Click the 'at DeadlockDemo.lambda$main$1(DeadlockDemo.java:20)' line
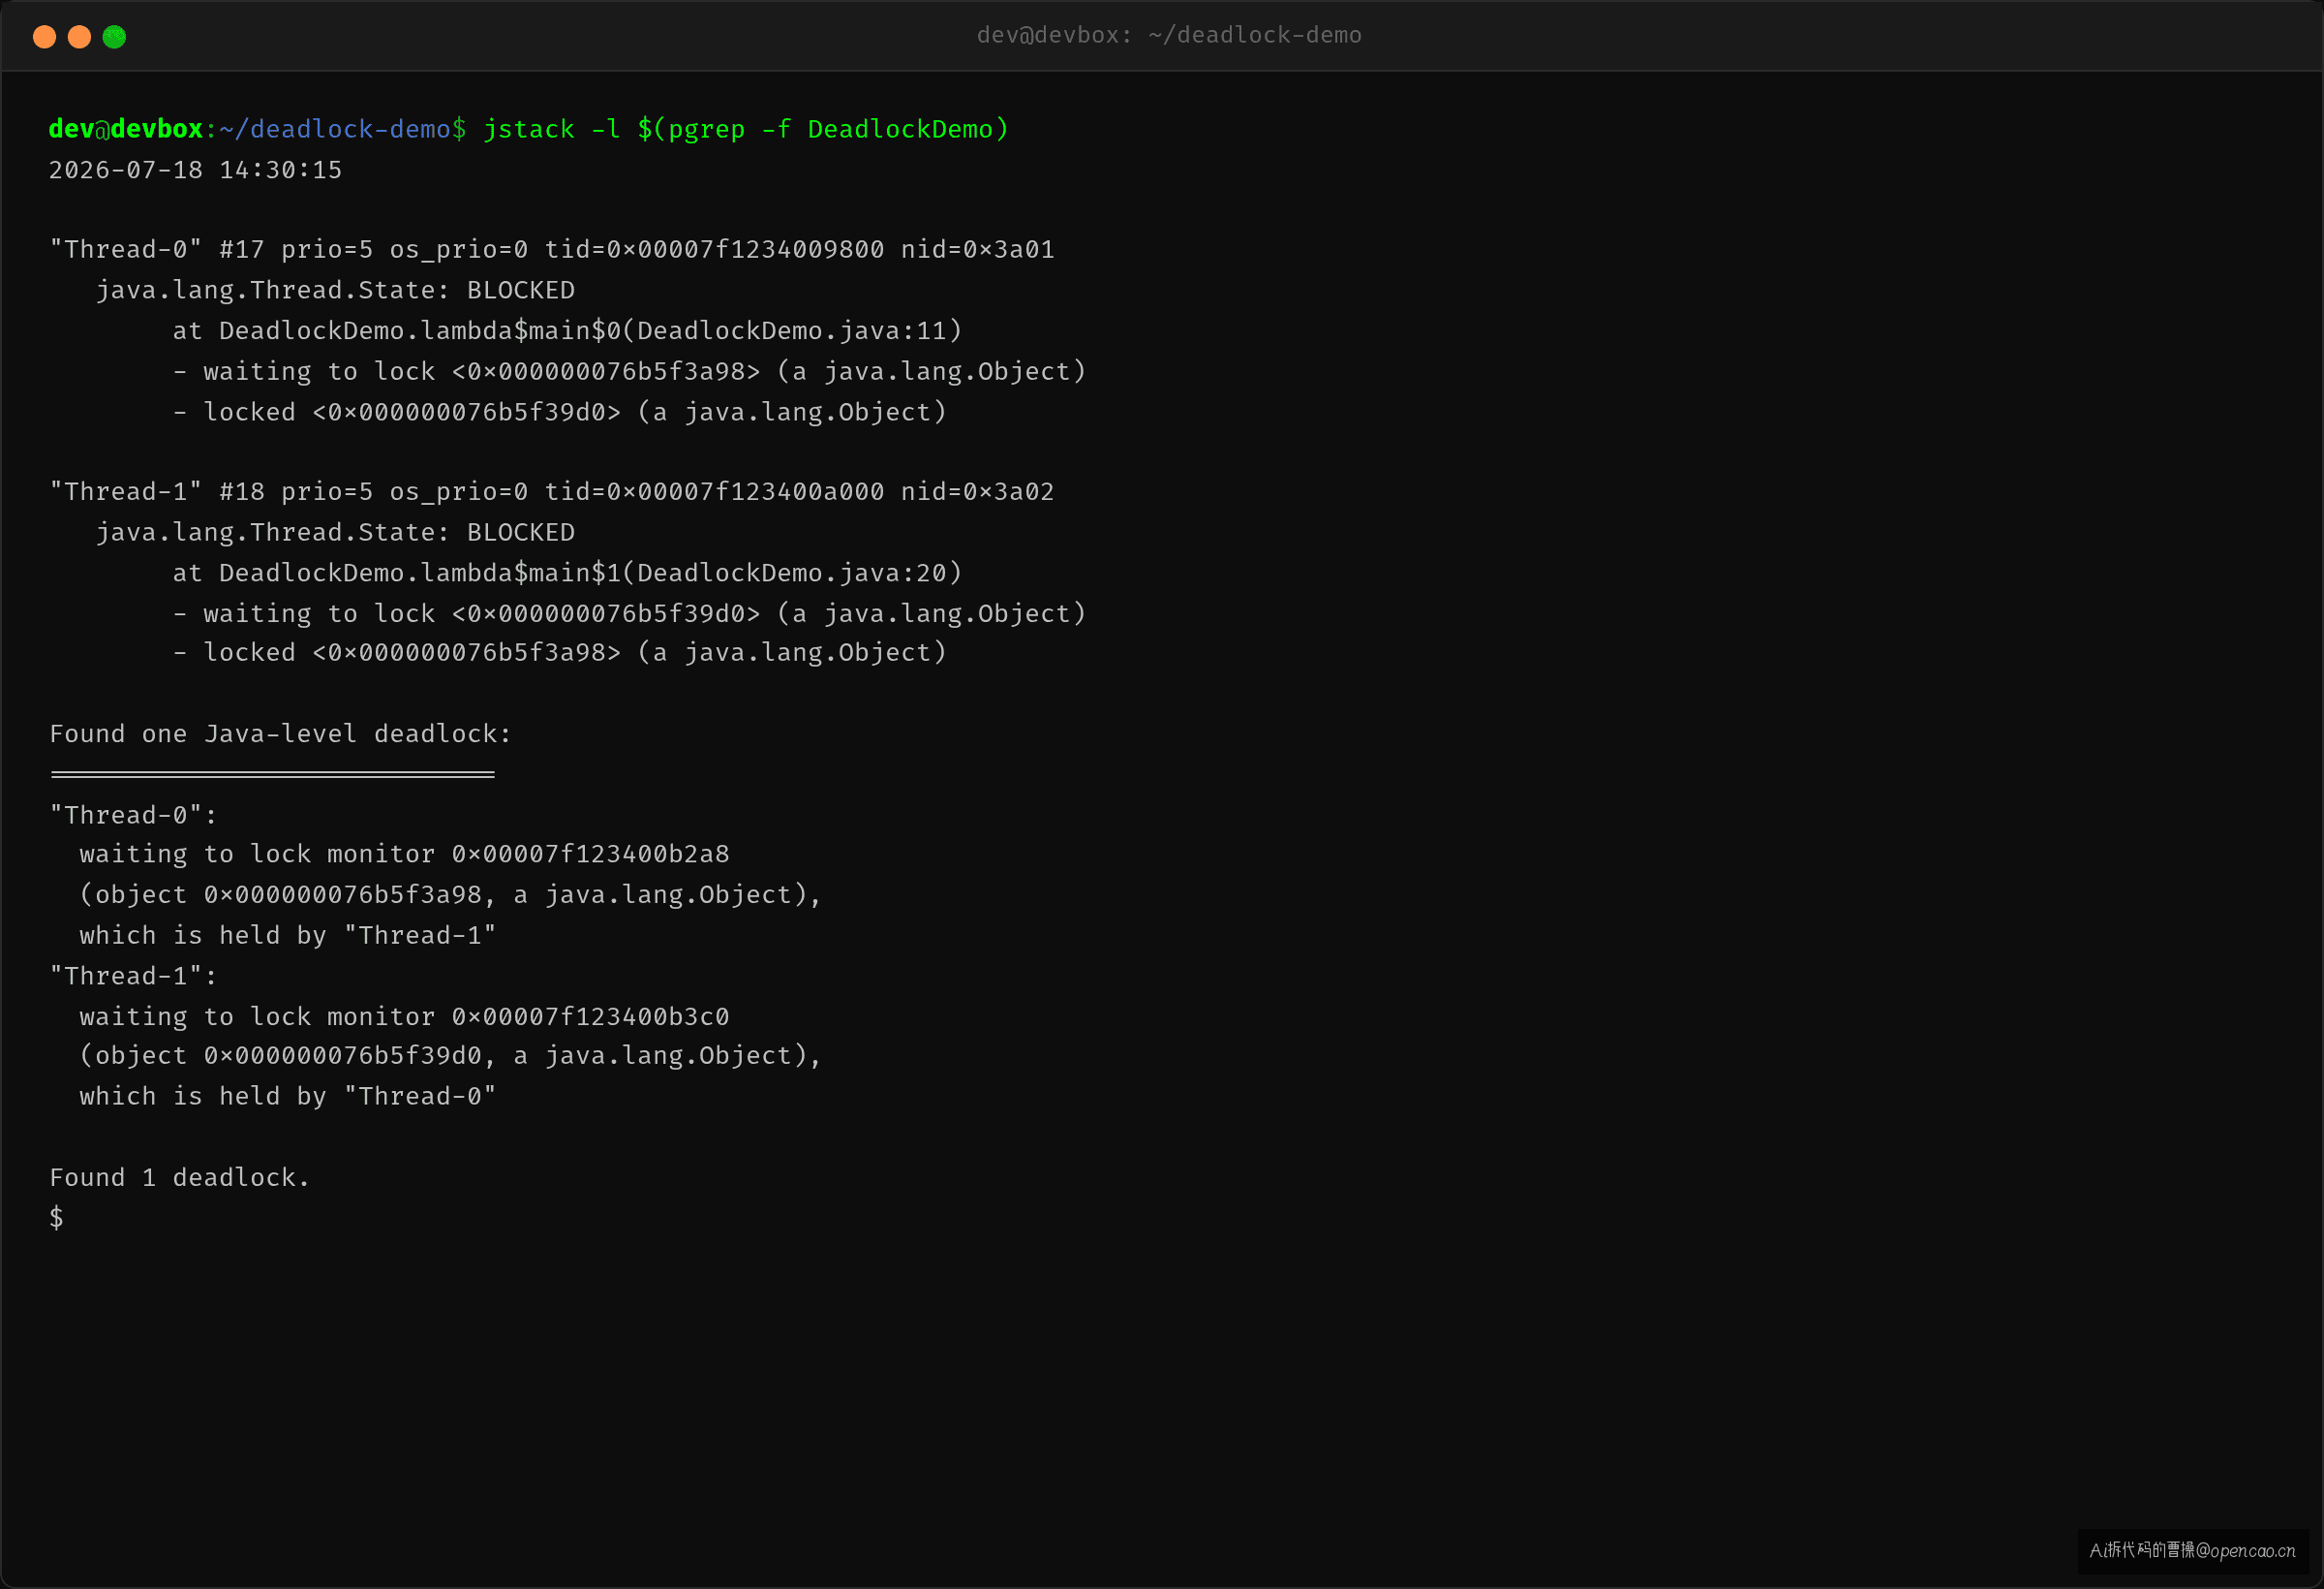 [x=567, y=573]
